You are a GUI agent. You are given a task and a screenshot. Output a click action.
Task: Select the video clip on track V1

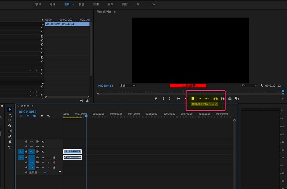coord(73,152)
